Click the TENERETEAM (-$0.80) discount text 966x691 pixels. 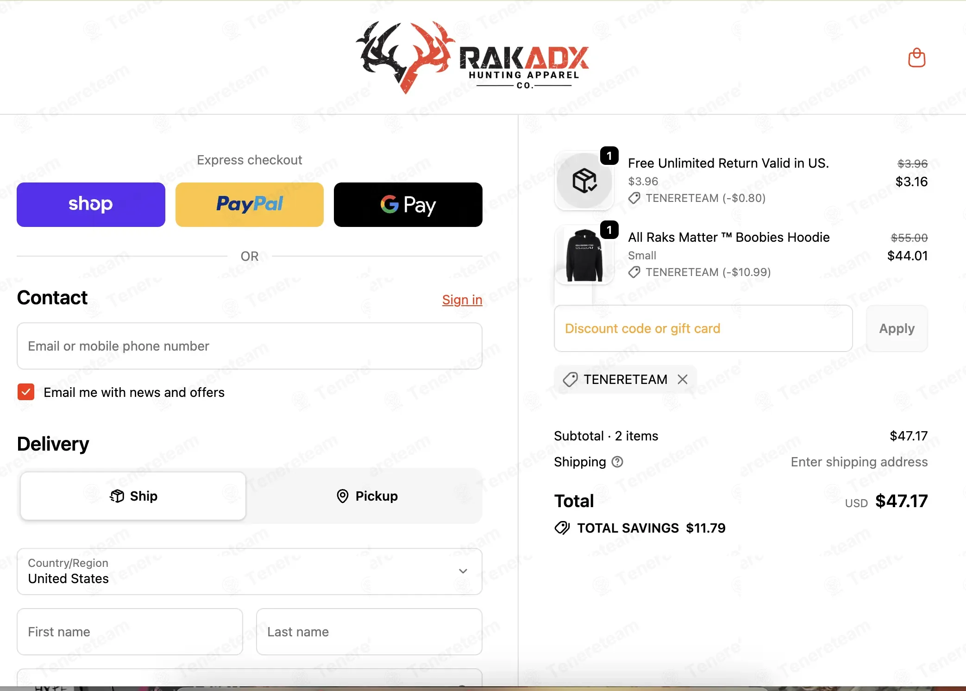(706, 198)
